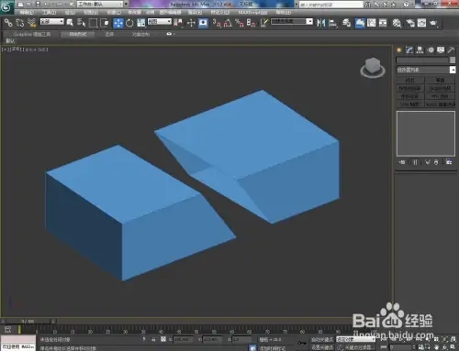Open the 编辑 (Edit) menu

point(27,13)
